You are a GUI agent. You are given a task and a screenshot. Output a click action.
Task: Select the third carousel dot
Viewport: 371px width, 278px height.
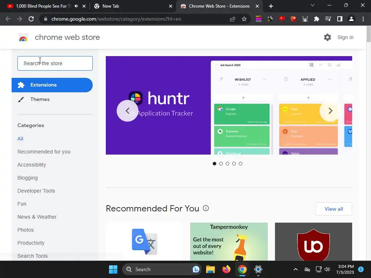tap(228, 164)
